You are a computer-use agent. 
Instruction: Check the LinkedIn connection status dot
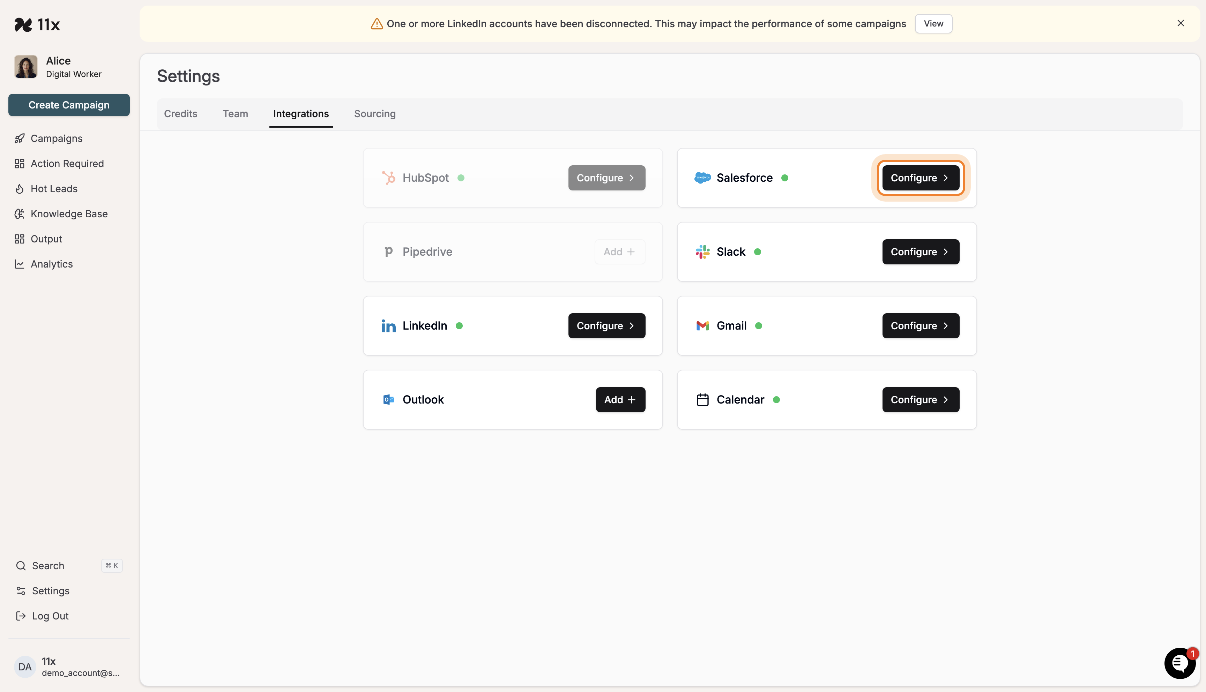coord(459,325)
